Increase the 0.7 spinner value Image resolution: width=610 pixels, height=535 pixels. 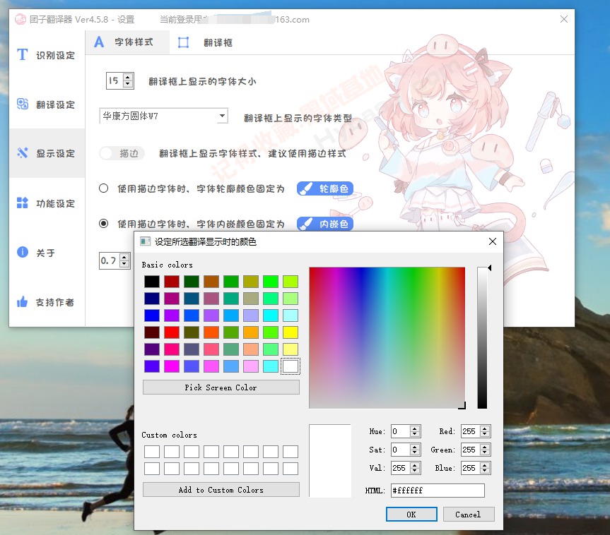[124, 257]
